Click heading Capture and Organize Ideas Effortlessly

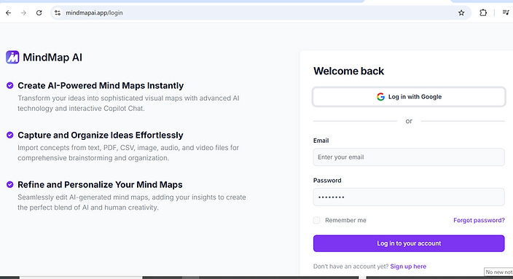[x=101, y=135]
